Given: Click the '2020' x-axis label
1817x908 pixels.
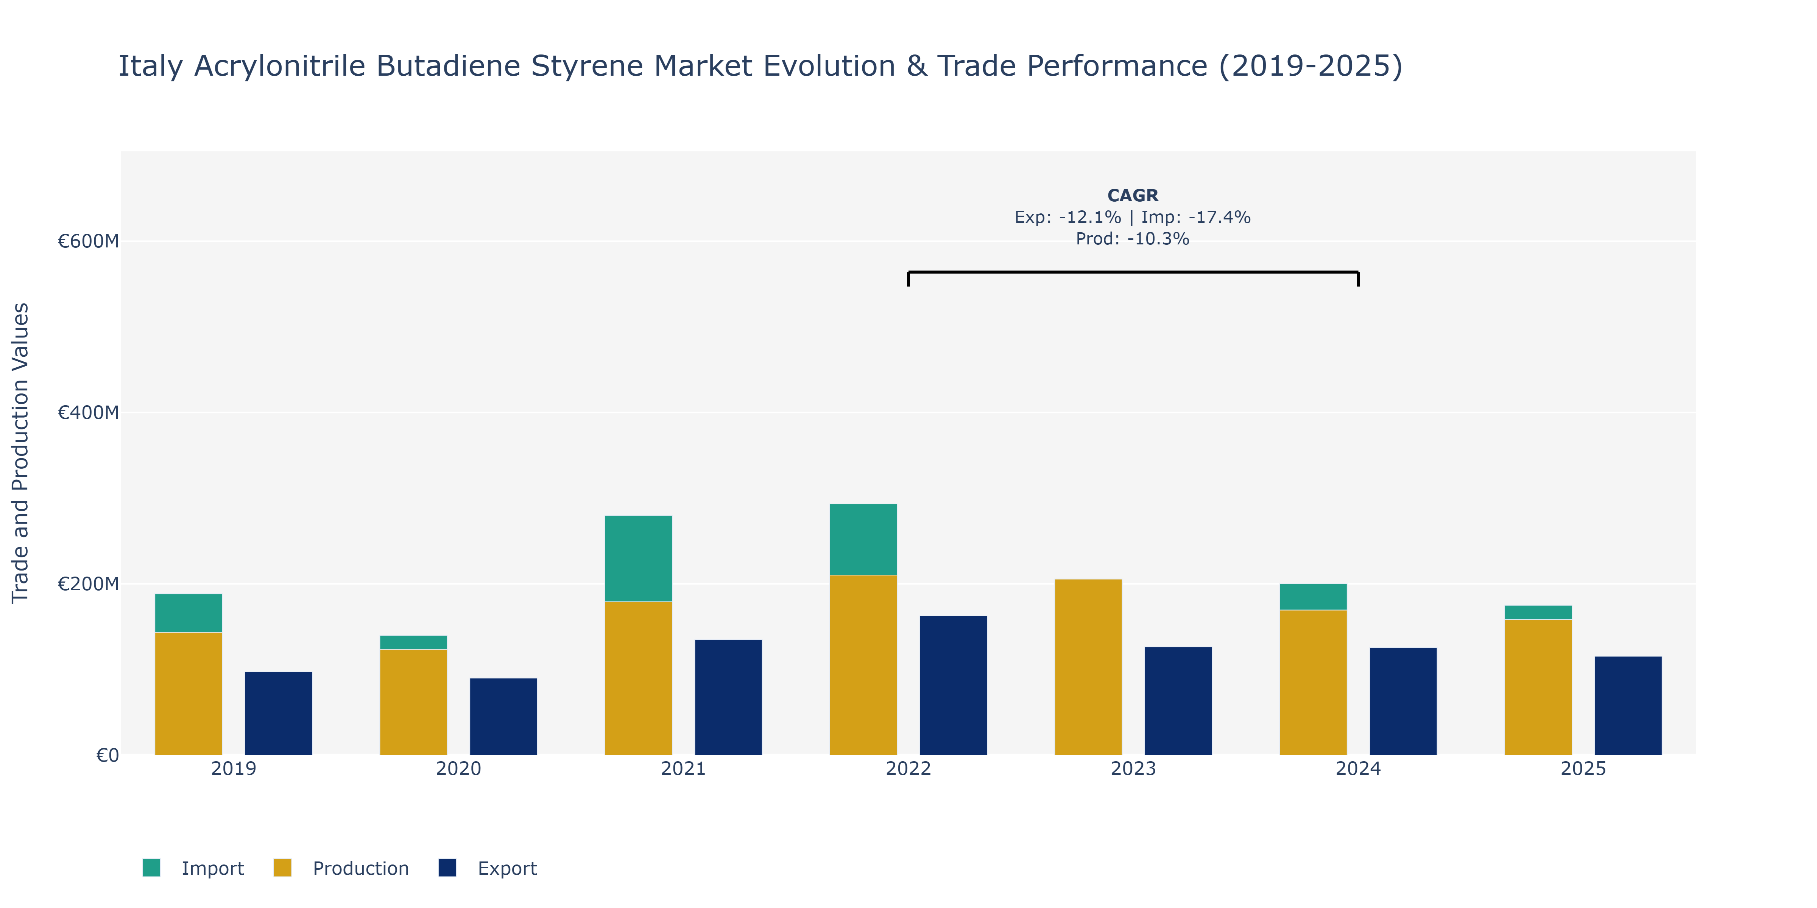Looking at the screenshot, I should [458, 768].
